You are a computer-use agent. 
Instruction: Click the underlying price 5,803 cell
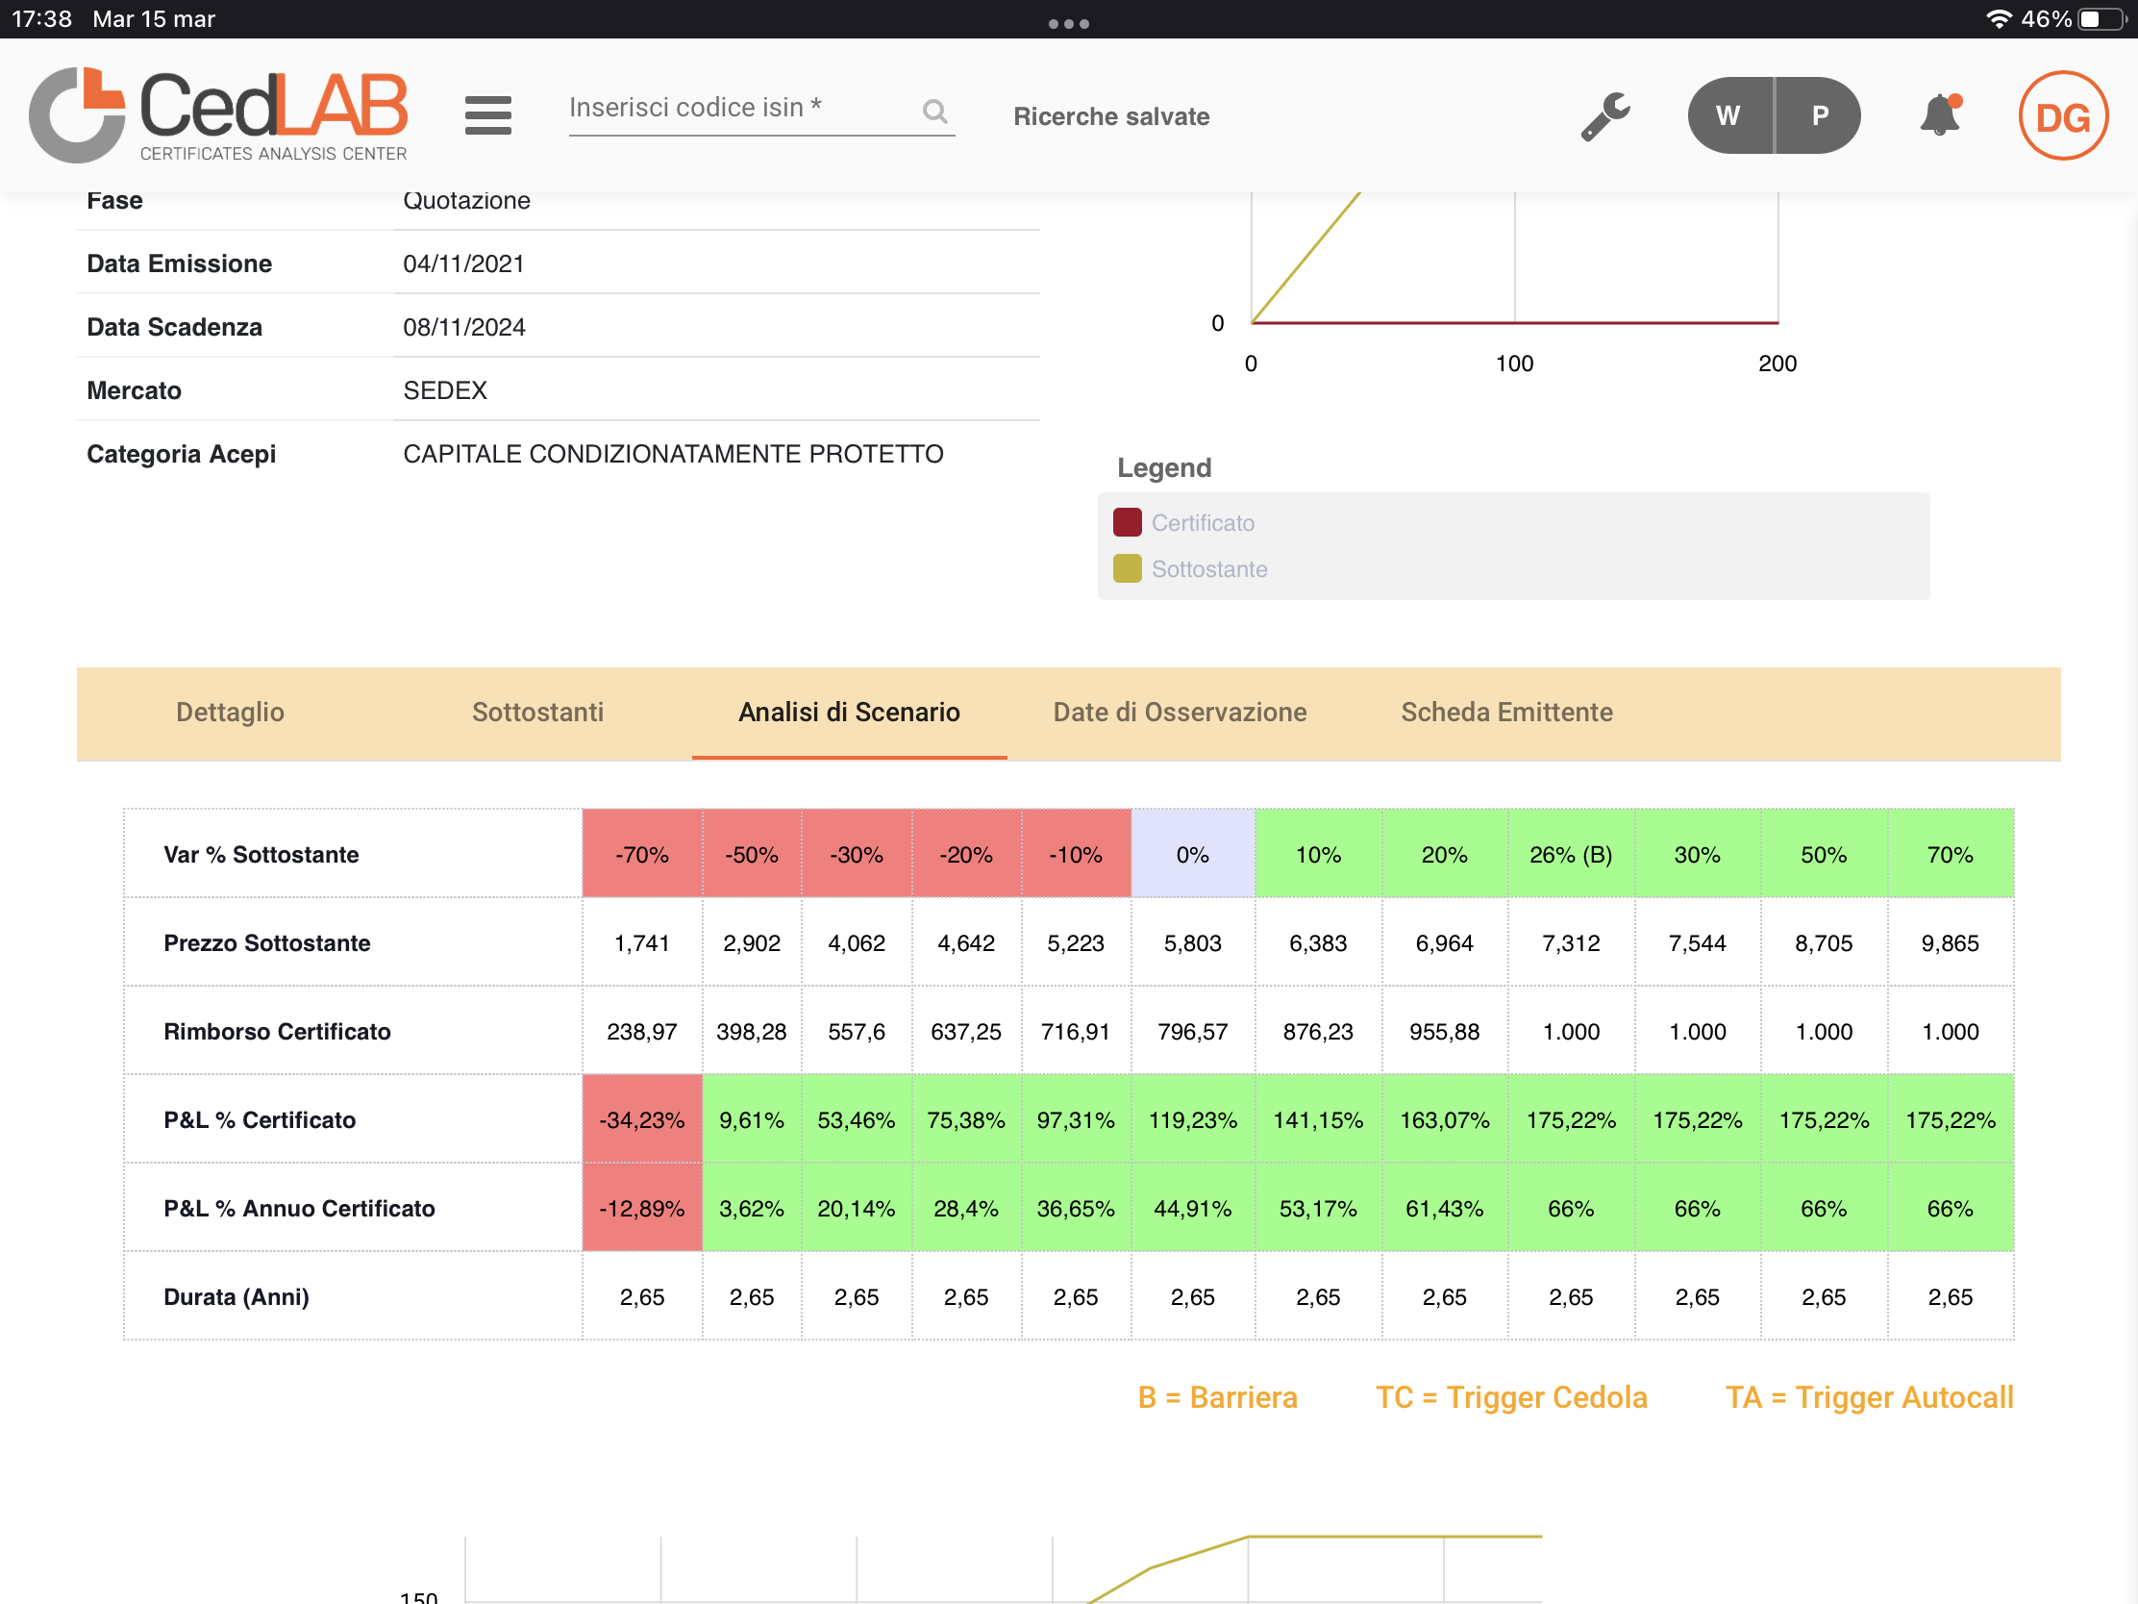(x=1193, y=943)
